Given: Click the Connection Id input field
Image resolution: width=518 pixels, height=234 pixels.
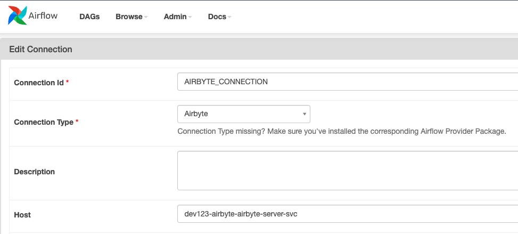Looking at the screenshot, I should (x=348, y=82).
